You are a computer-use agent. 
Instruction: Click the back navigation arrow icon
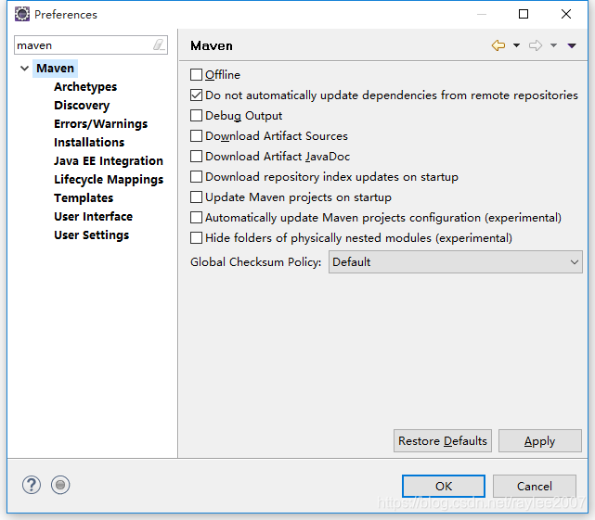[498, 45]
